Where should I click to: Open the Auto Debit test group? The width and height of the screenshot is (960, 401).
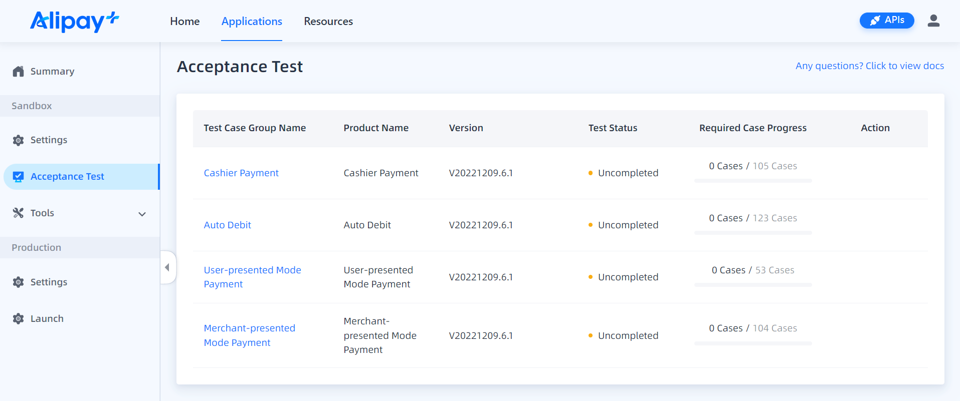pos(227,225)
